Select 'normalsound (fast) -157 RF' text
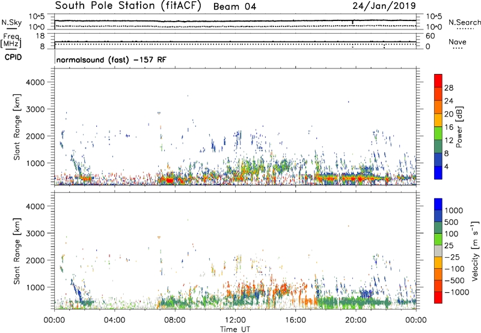Viewport: 481px width, 333px height. click(x=111, y=60)
